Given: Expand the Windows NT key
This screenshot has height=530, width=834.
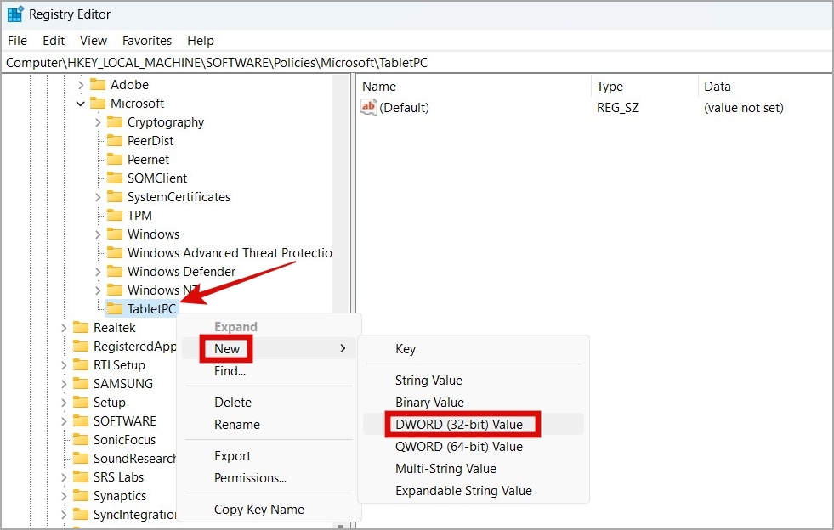Looking at the screenshot, I should point(97,290).
